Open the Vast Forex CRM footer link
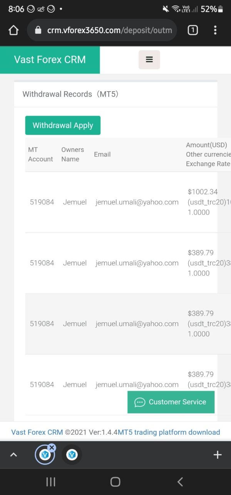231x495 pixels. [x=37, y=432]
